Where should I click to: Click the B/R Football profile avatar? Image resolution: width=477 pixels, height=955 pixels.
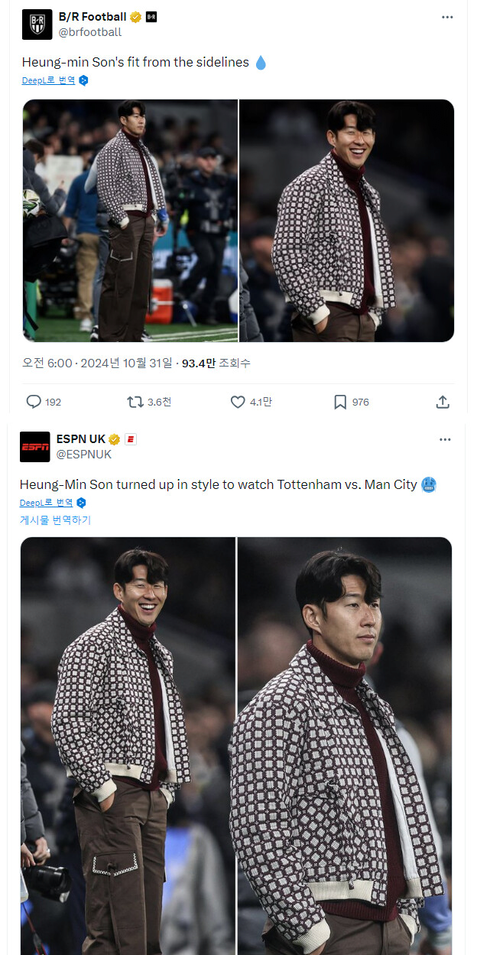37,24
